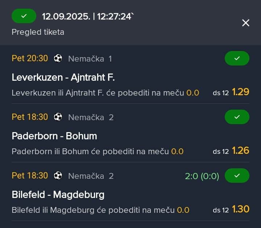Select the 1.26 odds value

[x=241, y=151]
